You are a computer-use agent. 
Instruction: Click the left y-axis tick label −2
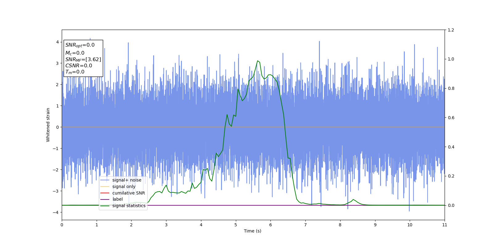click(x=56, y=170)
